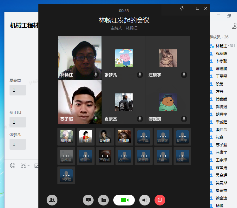Click 翁景涛's small participant thumbnail
237x208 pixels.
[x=66, y=137]
